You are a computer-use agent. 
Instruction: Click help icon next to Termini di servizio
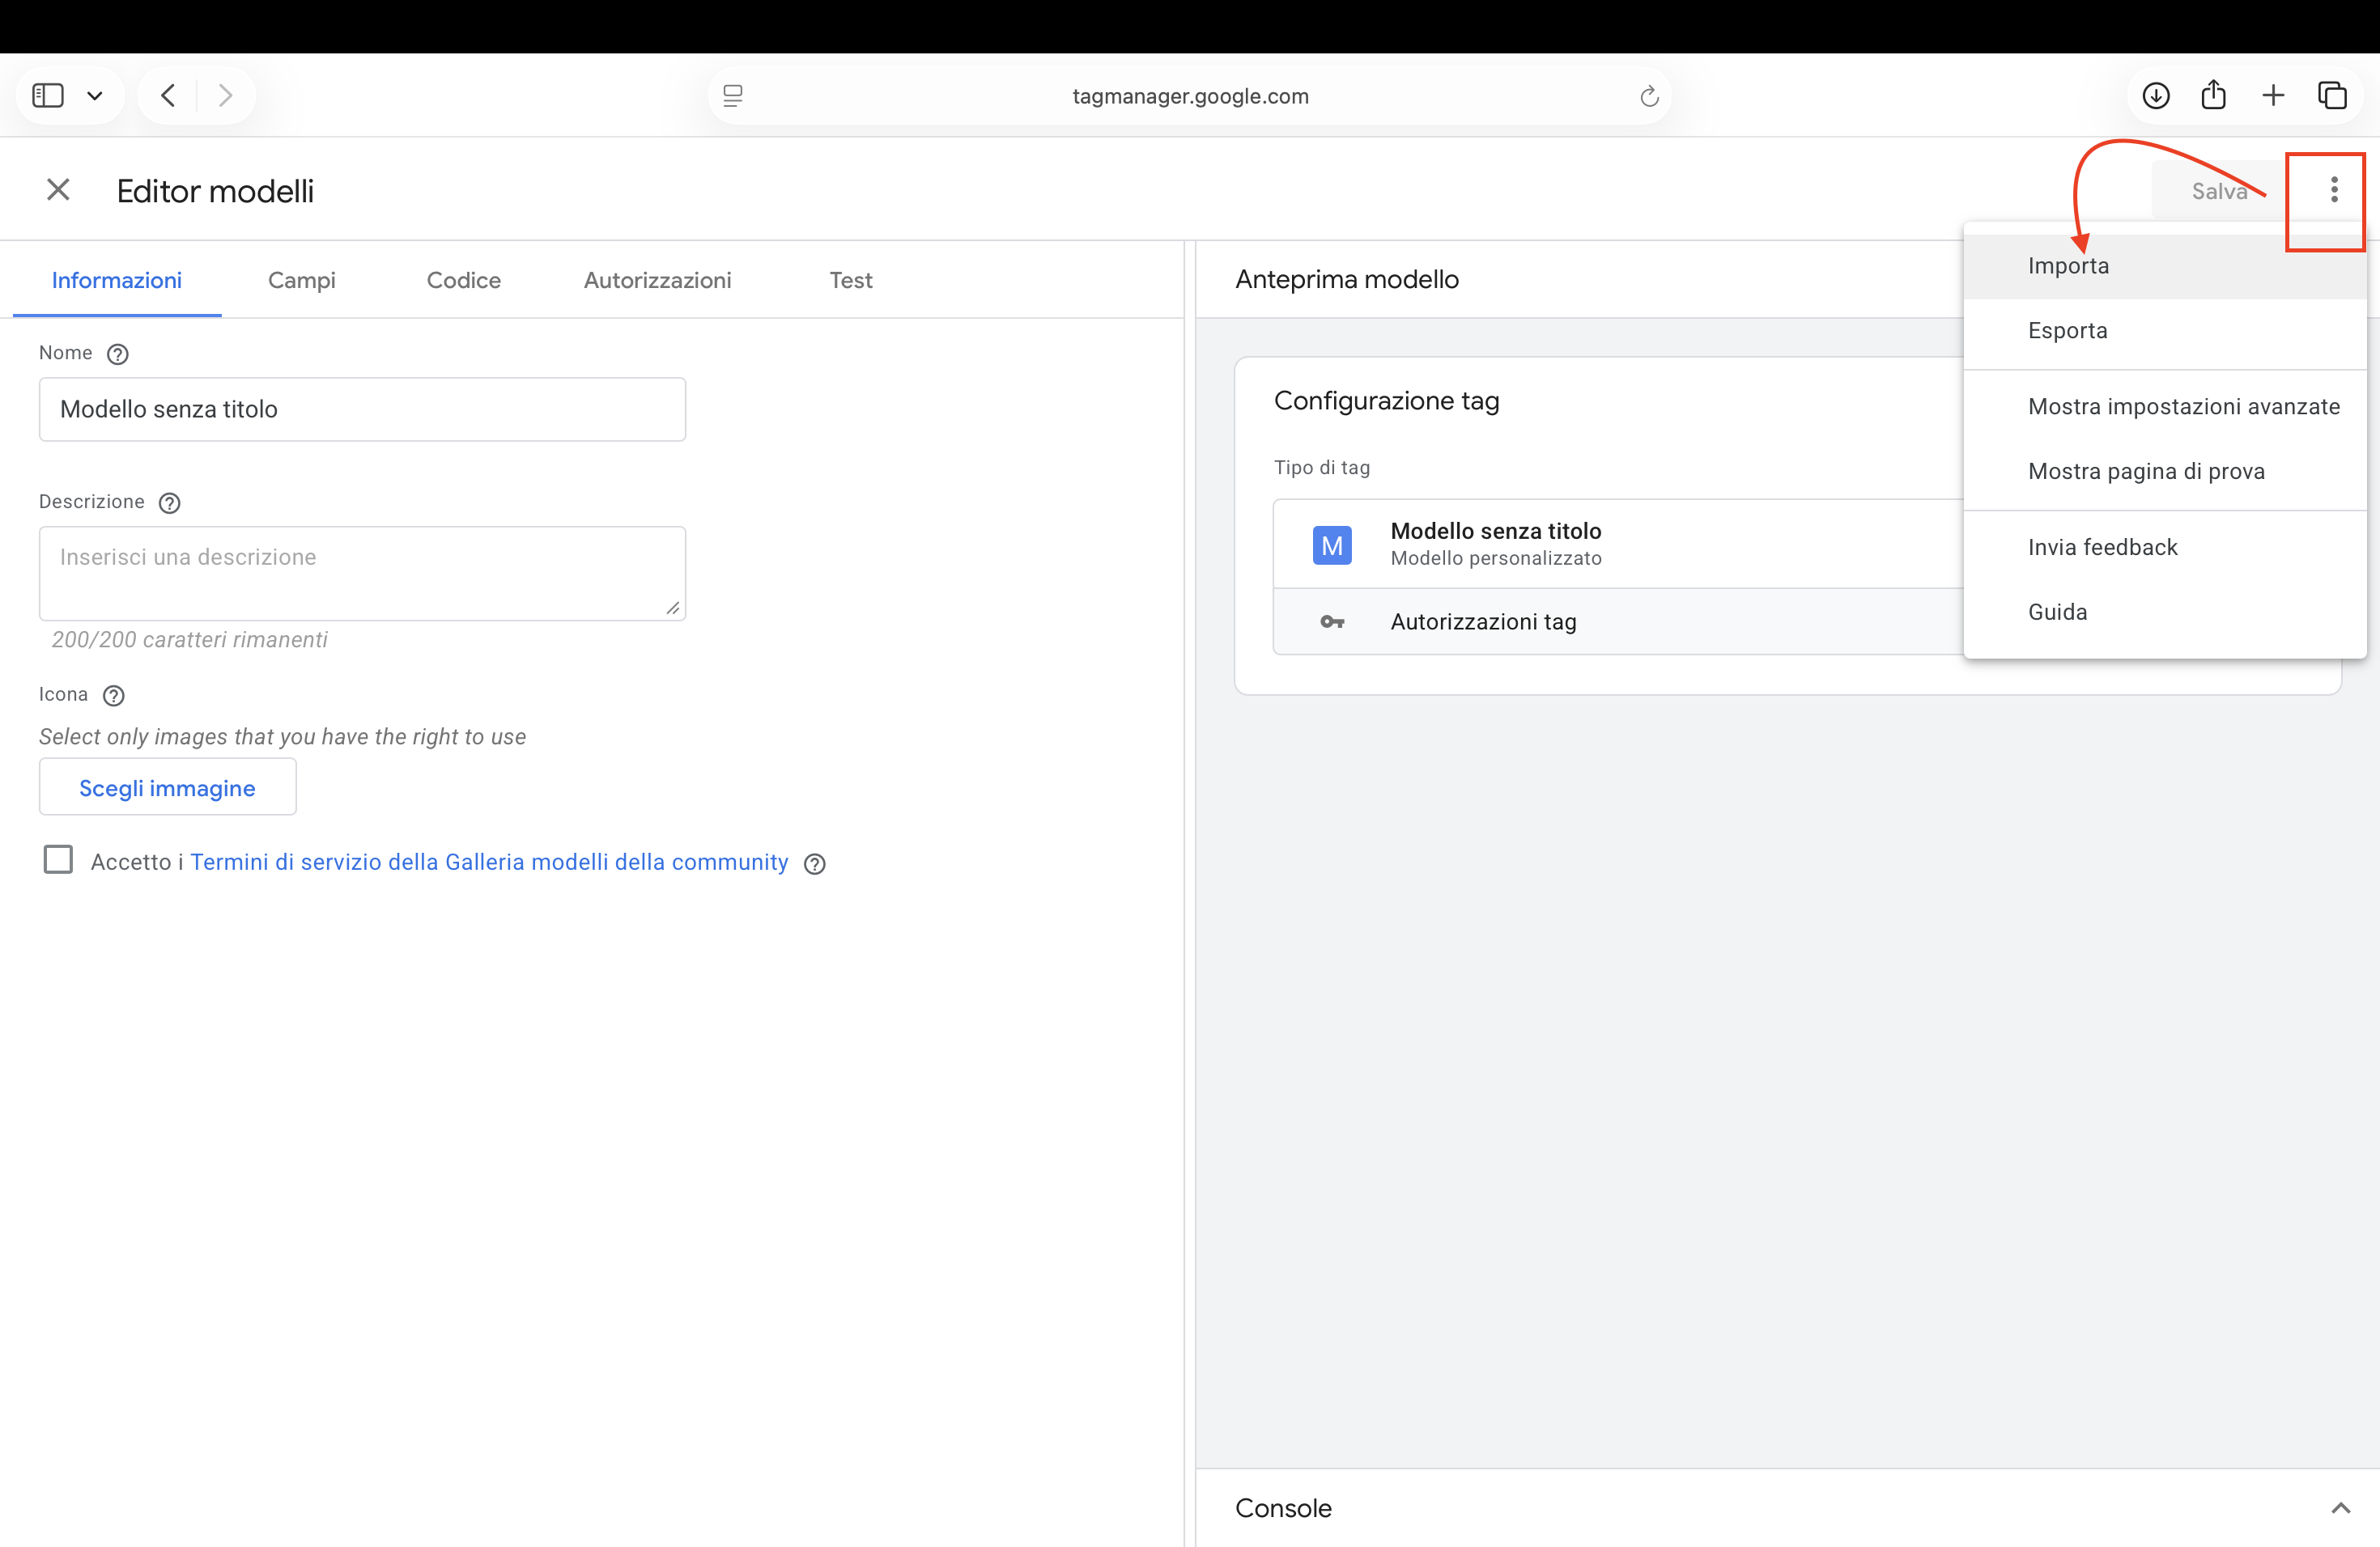pyautogui.click(x=815, y=863)
